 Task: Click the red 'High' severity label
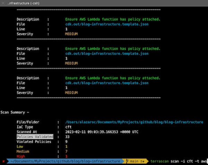tap(21, 156)
